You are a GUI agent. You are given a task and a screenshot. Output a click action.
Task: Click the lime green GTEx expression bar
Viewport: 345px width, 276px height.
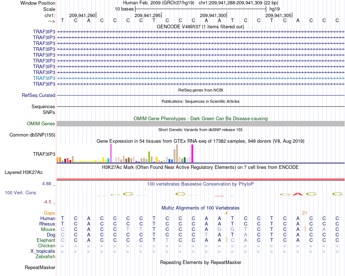pos(149,157)
